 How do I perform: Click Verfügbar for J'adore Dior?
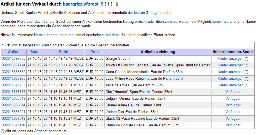pos(233,112)
